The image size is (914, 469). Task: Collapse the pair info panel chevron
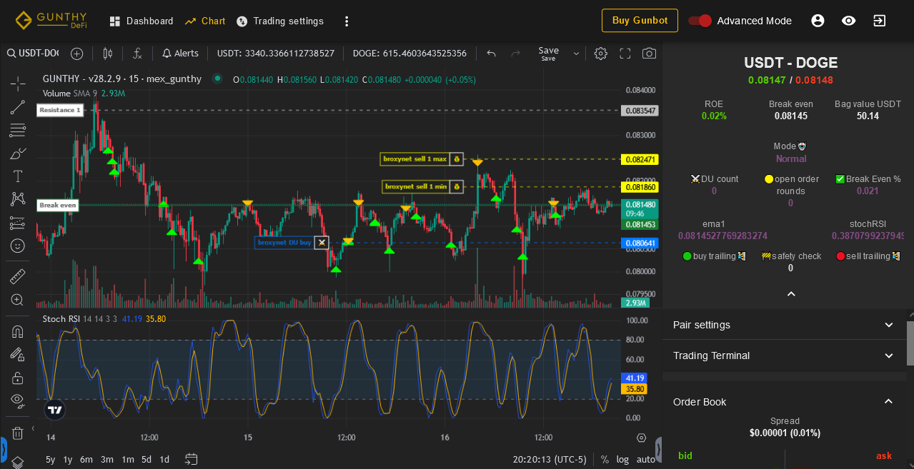coord(791,293)
